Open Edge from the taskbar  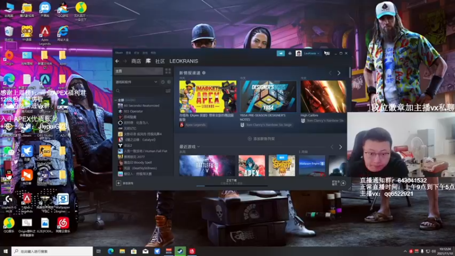110,251
